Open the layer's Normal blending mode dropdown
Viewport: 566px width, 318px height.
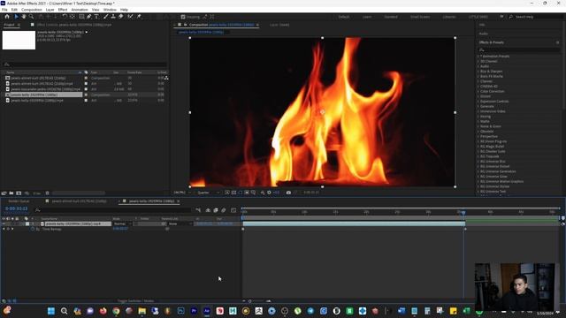[122, 223]
